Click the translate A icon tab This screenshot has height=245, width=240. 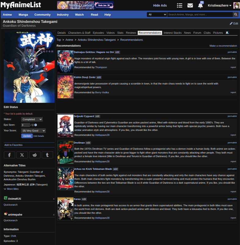[x=227, y=33]
